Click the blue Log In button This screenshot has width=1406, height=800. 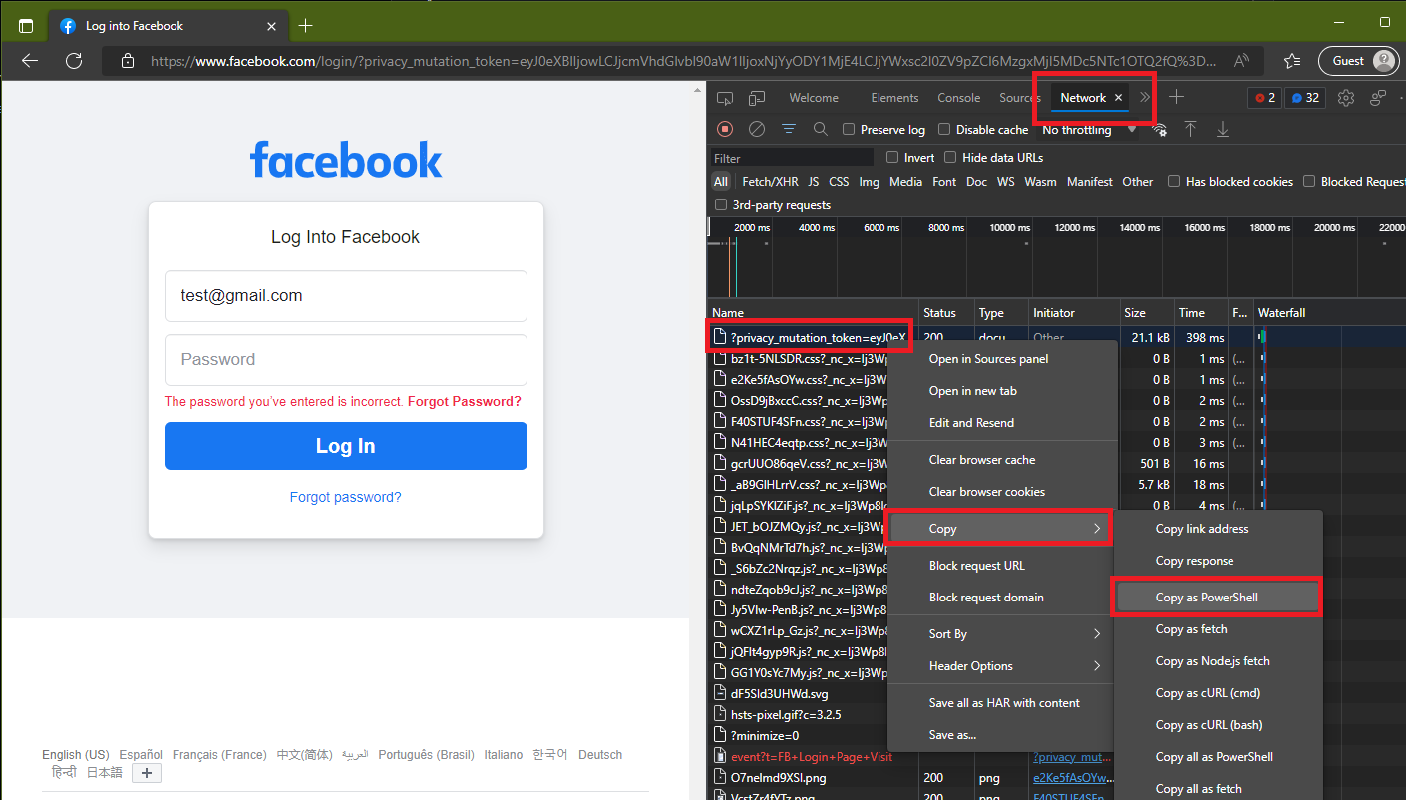[x=346, y=446]
